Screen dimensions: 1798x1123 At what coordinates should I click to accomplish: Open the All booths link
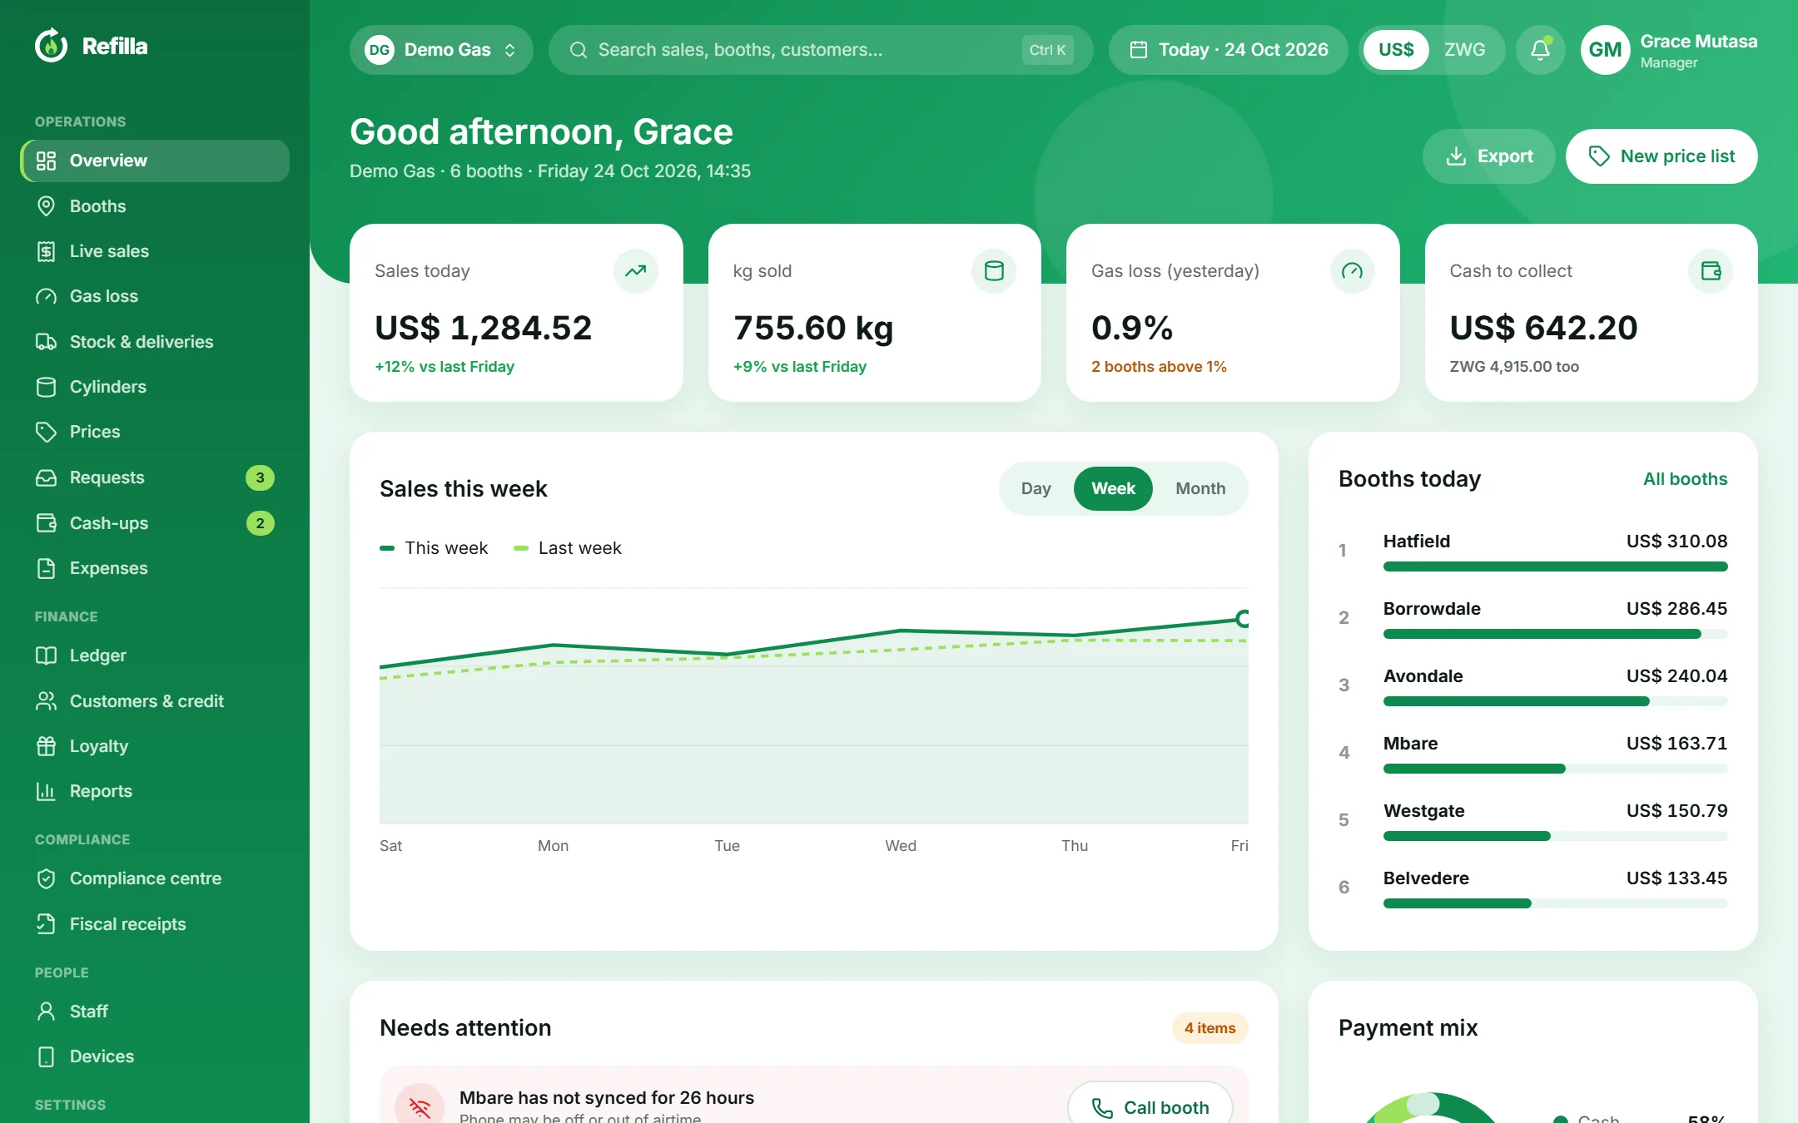point(1685,479)
